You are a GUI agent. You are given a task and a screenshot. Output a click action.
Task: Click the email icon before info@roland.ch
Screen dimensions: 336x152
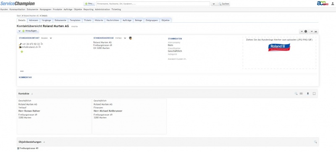click(x=20, y=47)
